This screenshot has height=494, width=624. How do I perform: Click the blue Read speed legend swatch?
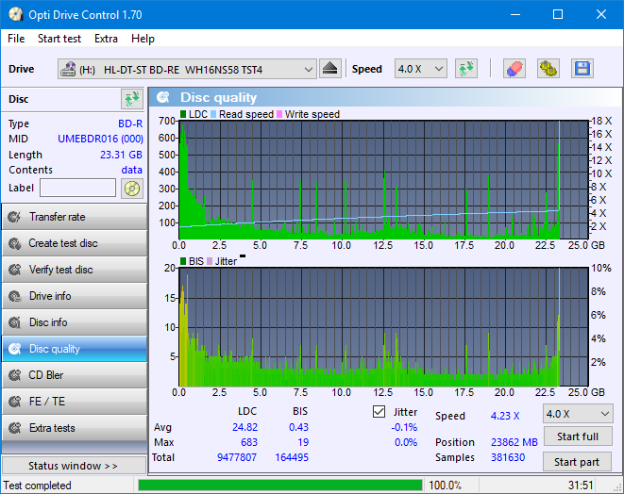pyautogui.click(x=213, y=114)
